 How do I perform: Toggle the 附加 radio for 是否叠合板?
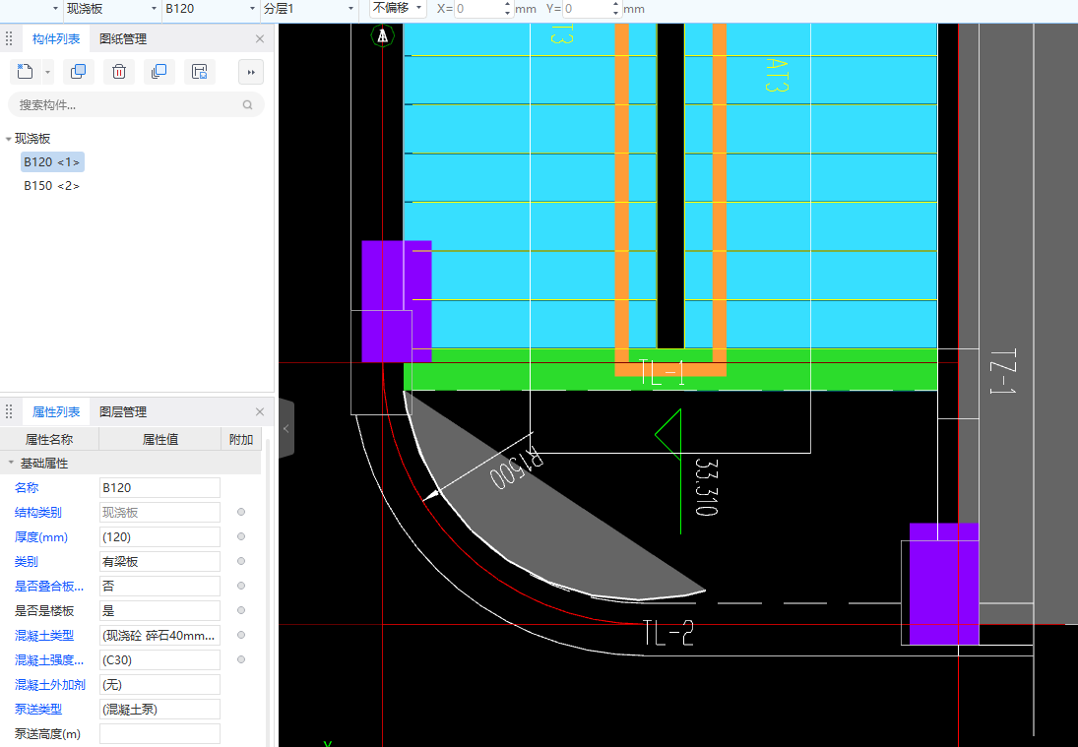point(241,586)
